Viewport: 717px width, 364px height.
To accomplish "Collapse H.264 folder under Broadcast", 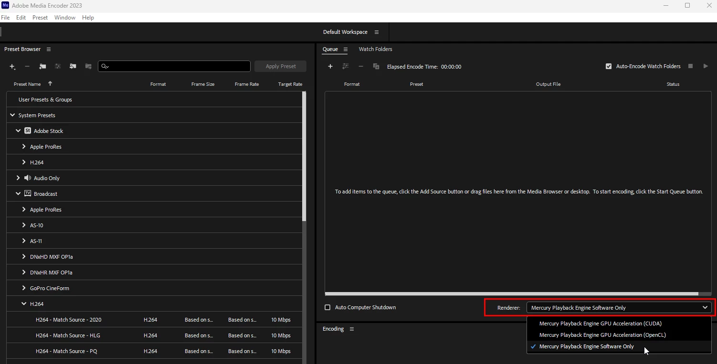I will tap(24, 303).
